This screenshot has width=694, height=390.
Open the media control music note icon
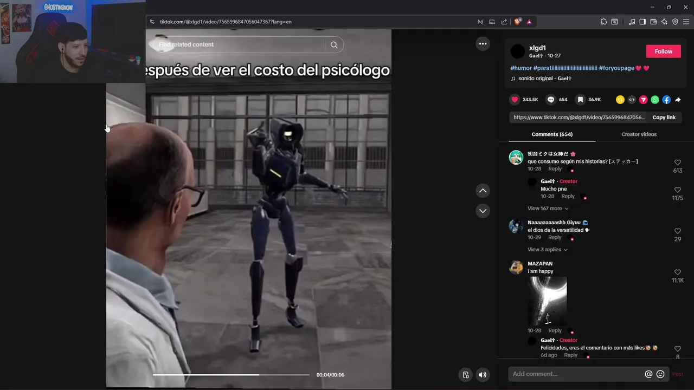coord(632,22)
